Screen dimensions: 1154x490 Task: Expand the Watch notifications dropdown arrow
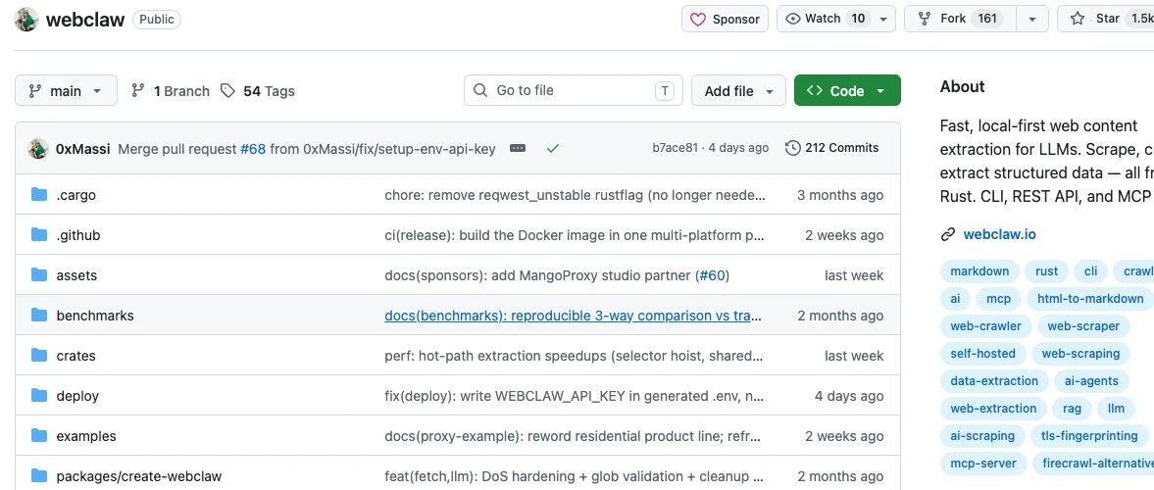point(884,20)
